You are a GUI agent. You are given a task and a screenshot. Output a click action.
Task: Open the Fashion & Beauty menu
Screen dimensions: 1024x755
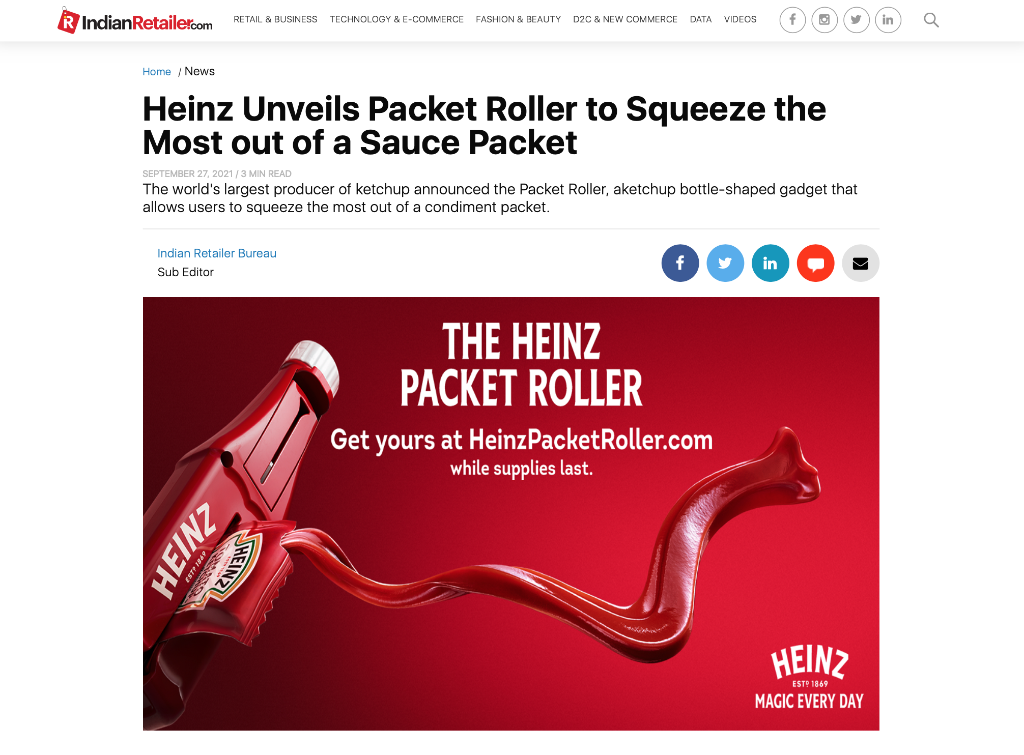coord(518,19)
